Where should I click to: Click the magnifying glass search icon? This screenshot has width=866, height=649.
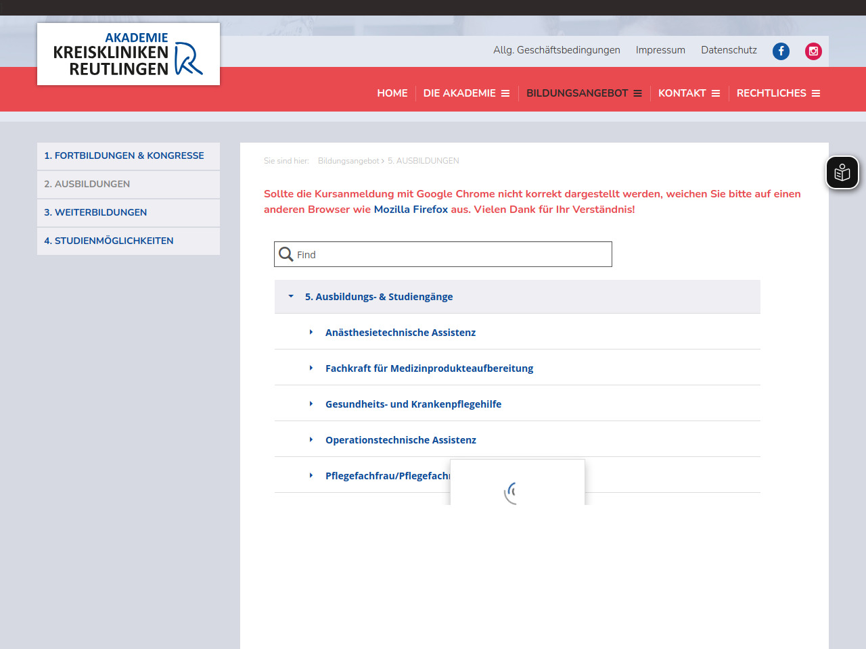point(286,254)
